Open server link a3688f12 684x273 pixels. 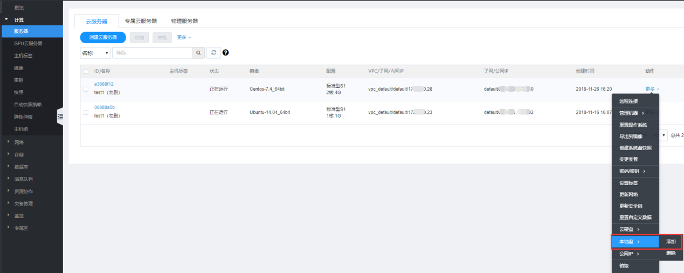104,84
